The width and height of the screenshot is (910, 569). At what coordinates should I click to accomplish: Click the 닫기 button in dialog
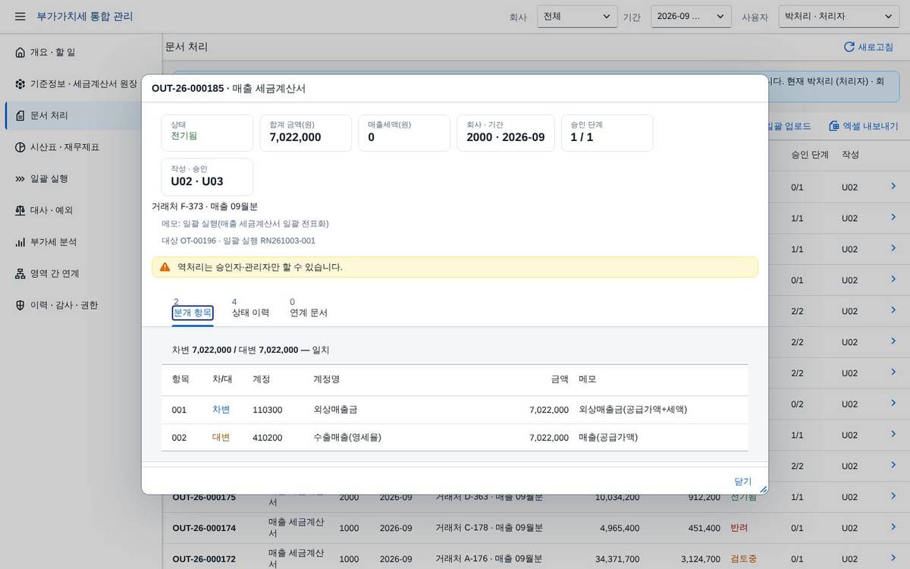(743, 482)
